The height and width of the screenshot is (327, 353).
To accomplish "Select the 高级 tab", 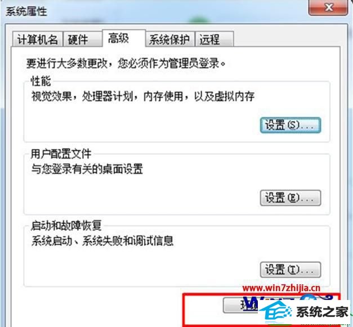I will pos(124,38).
